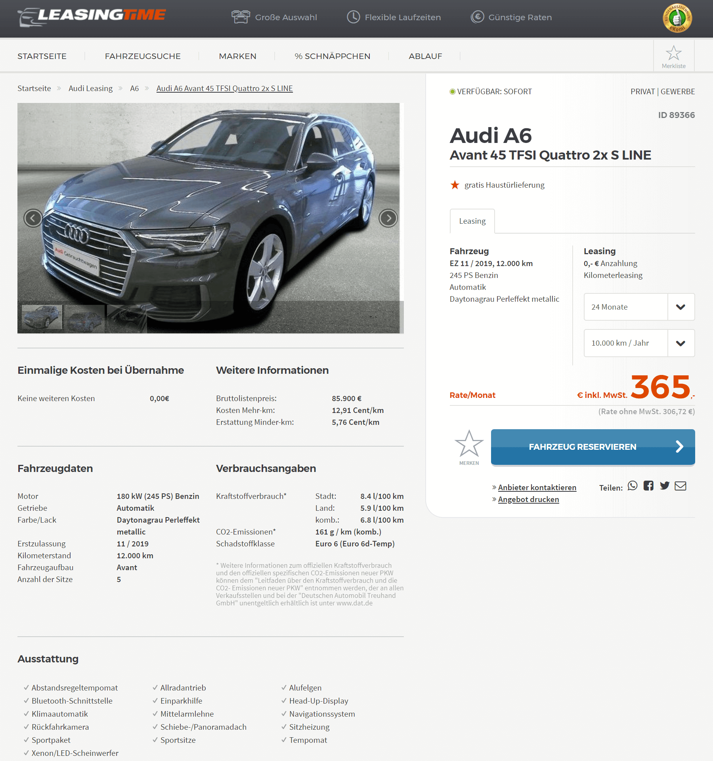Click Angebot drucken link
This screenshot has width=713, height=761.
tap(528, 499)
